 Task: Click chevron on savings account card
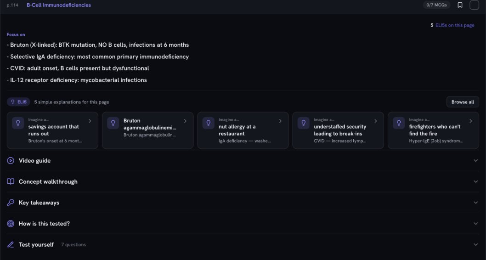(x=90, y=121)
